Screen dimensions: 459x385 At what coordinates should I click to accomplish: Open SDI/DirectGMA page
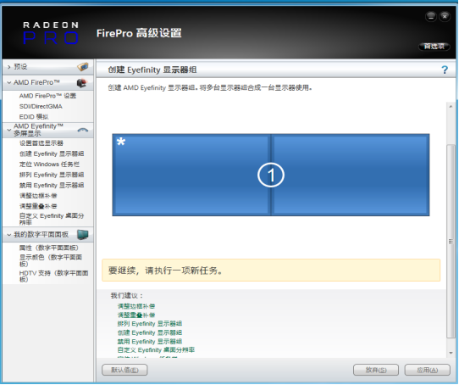pos(41,106)
